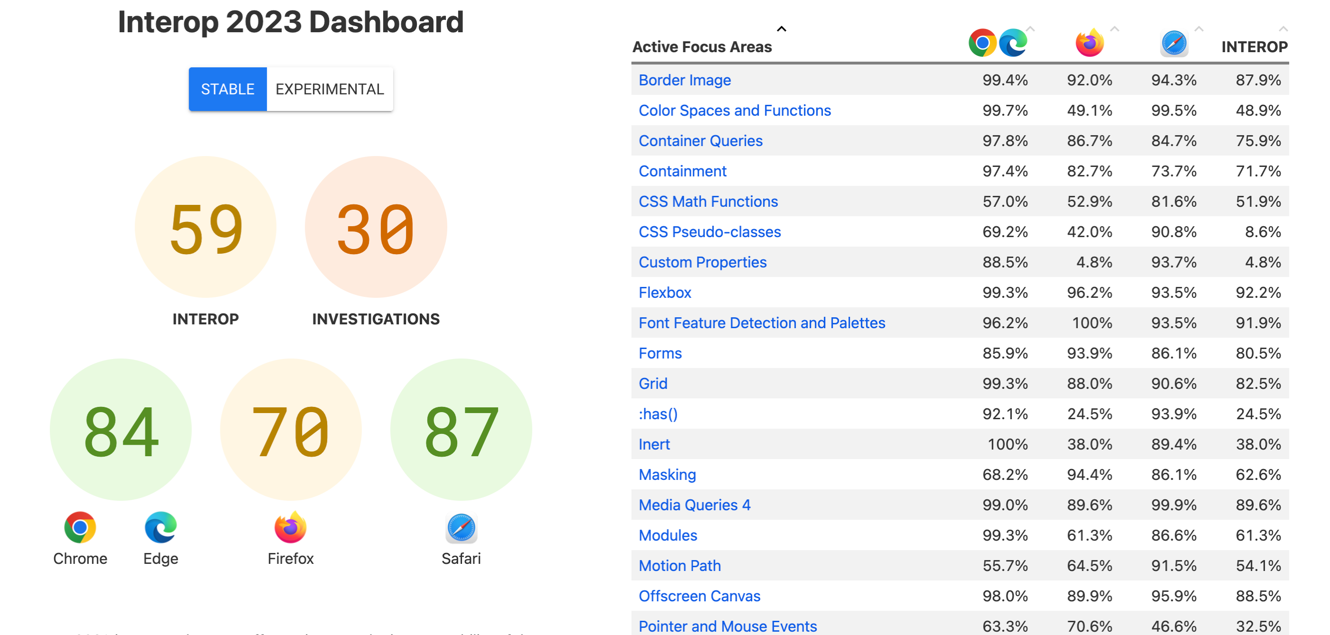
Task: Click the Firefox icon in the table header
Action: click(x=1090, y=43)
